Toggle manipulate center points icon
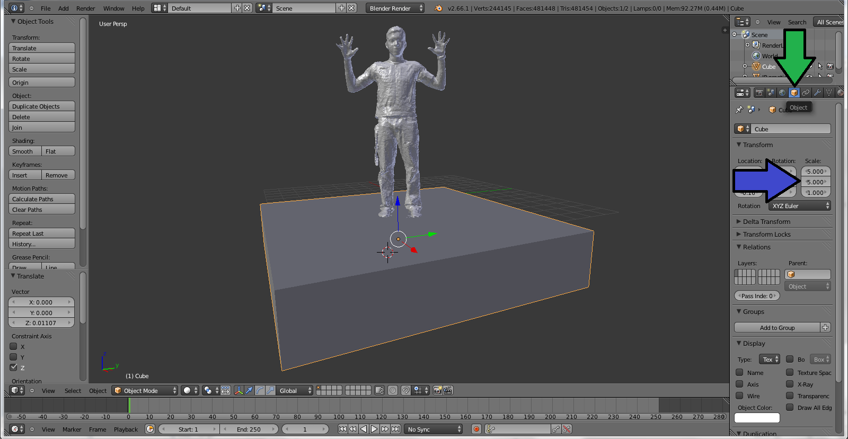The width and height of the screenshot is (848, 439). click(226, 390)
